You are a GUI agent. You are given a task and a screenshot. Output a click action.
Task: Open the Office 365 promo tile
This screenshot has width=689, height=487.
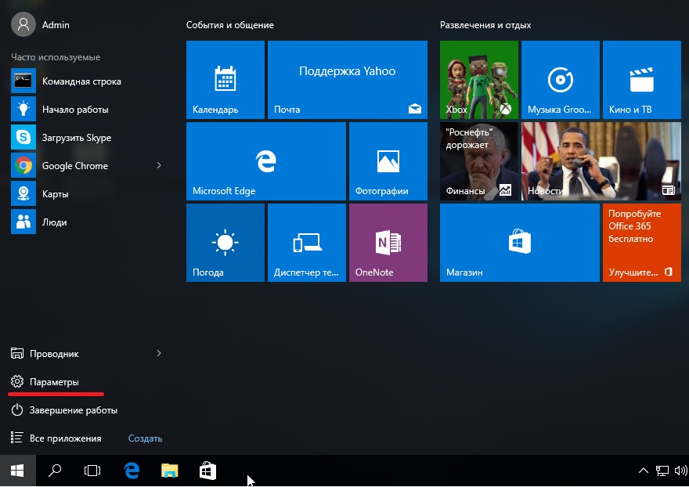point(642,242)
